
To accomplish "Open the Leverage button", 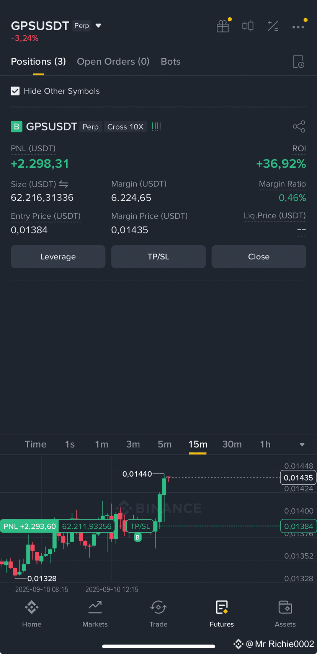I will point(58,257).
